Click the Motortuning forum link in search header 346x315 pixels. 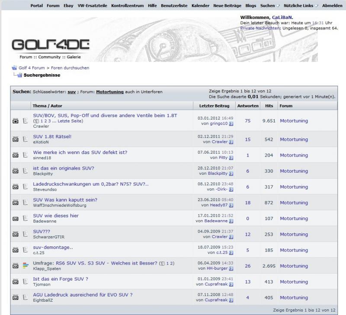(x=110, y=92)
